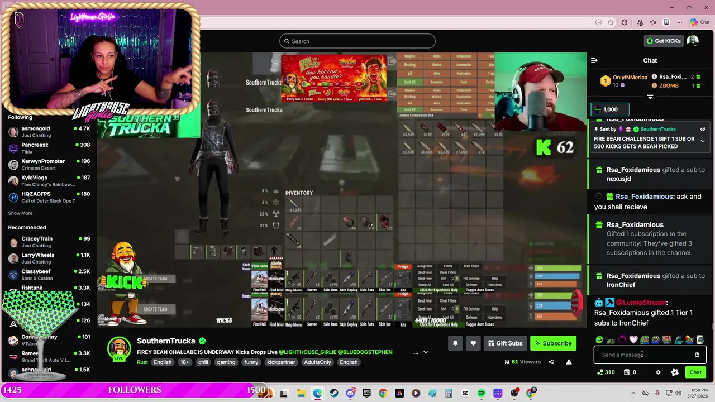The image size is (715, 402).
Task: Open Epic Games launcher from taskbar
Action: [366, 393]
